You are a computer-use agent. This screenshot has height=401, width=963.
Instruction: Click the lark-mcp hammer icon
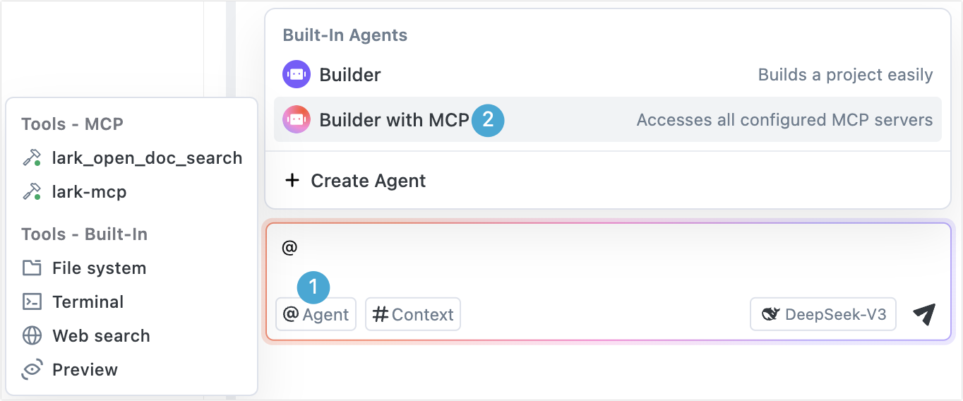(32, 191)
